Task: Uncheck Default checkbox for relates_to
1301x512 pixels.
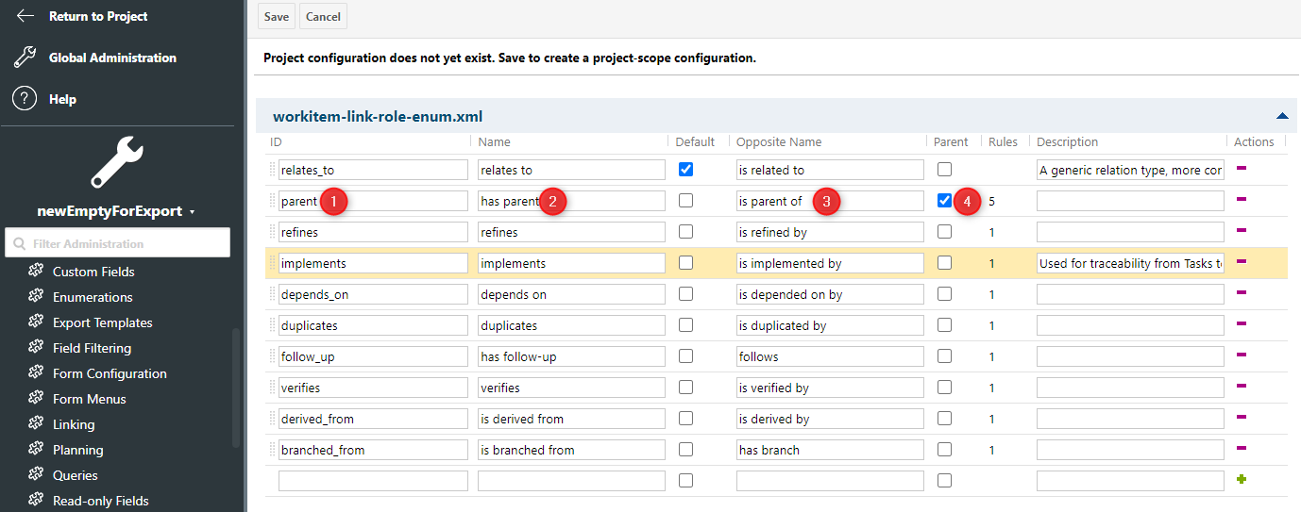Action: click(x=685, y=170)
